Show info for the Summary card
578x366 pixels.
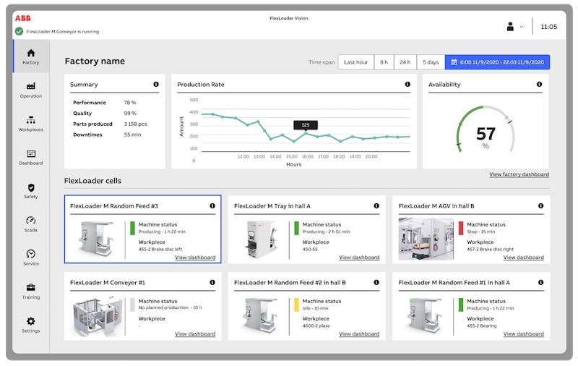click(156, 84)
